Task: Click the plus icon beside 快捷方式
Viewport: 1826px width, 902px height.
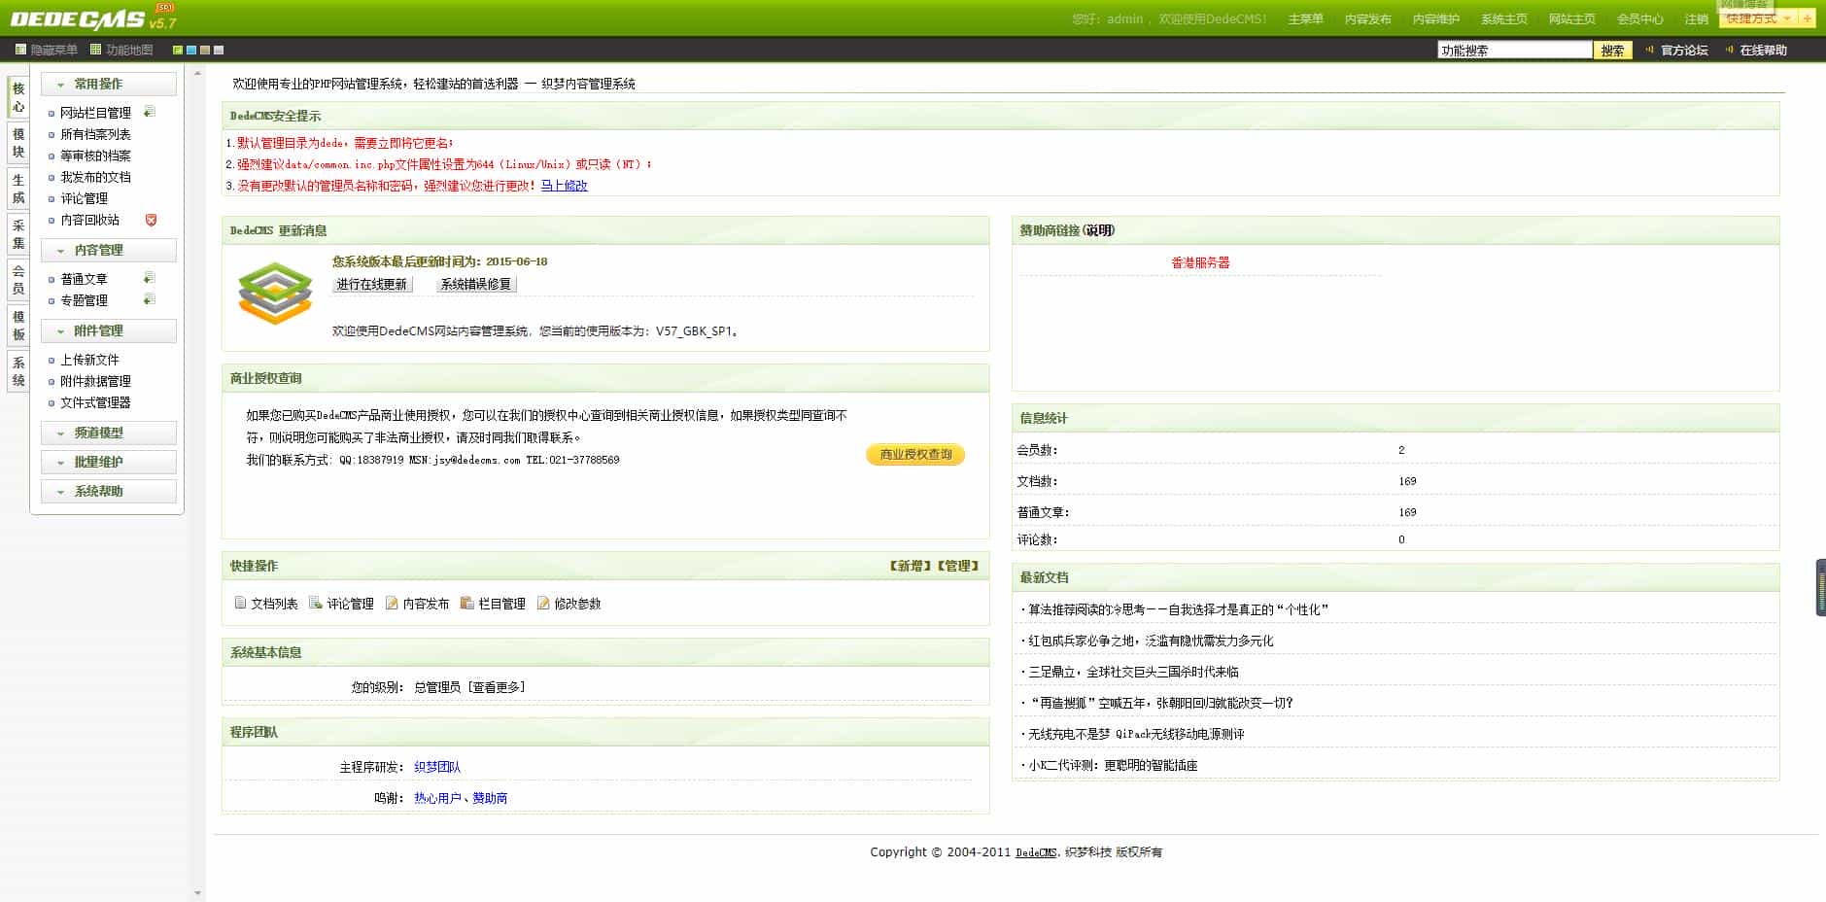Action: (1808, 18)
